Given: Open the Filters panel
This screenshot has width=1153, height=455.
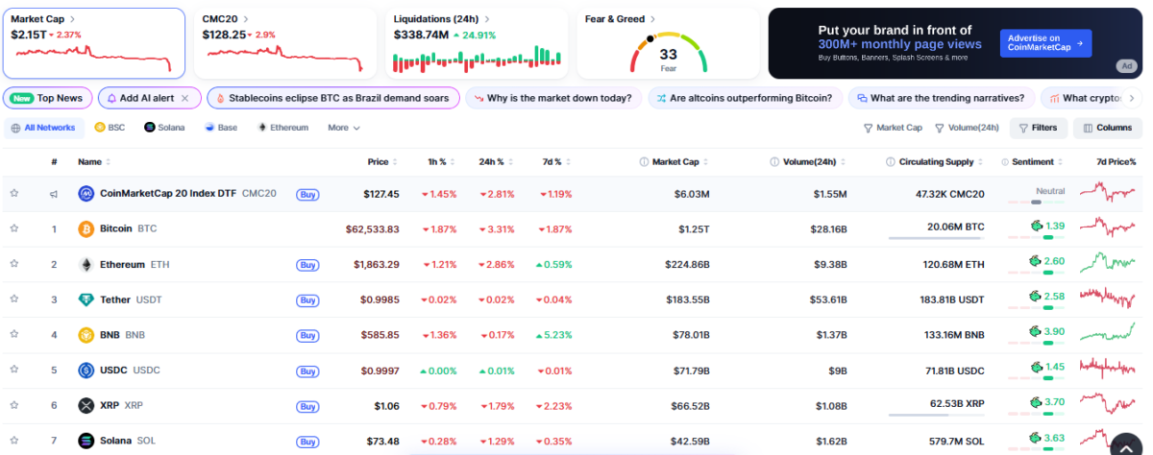Looking at the screenshot, I should click(x=1039, y=128).
